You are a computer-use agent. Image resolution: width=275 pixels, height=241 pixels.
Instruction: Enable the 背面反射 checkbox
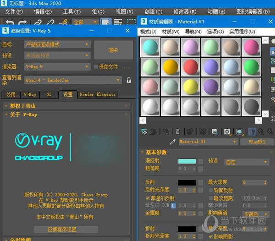(x=211, y=190)
